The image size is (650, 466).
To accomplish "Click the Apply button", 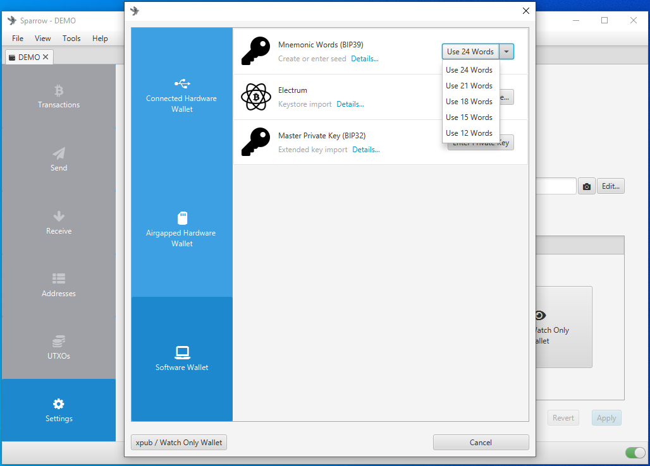I will point(606,418).
